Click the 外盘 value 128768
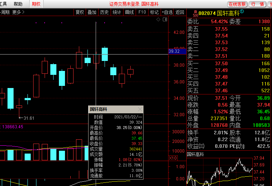 coord(219,125)
